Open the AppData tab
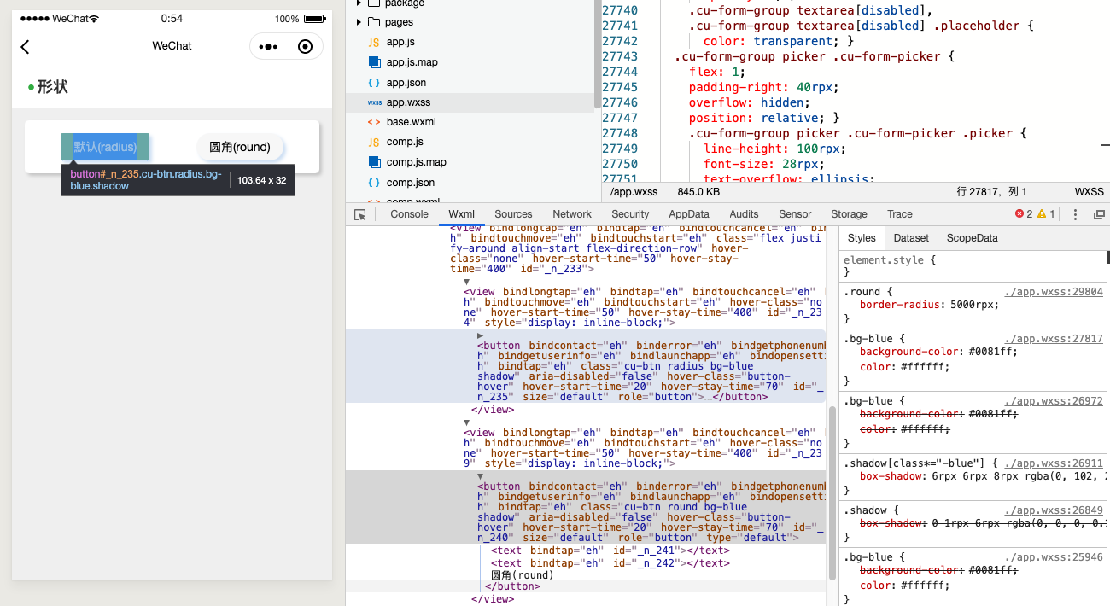The width and height of the screenshot is (1110, 606). (689, 214)
